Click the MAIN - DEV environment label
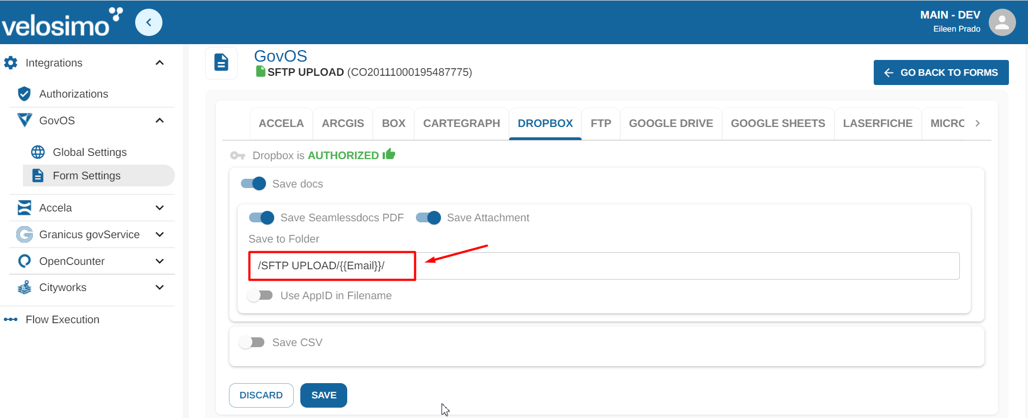 click(x=950, y=15)
